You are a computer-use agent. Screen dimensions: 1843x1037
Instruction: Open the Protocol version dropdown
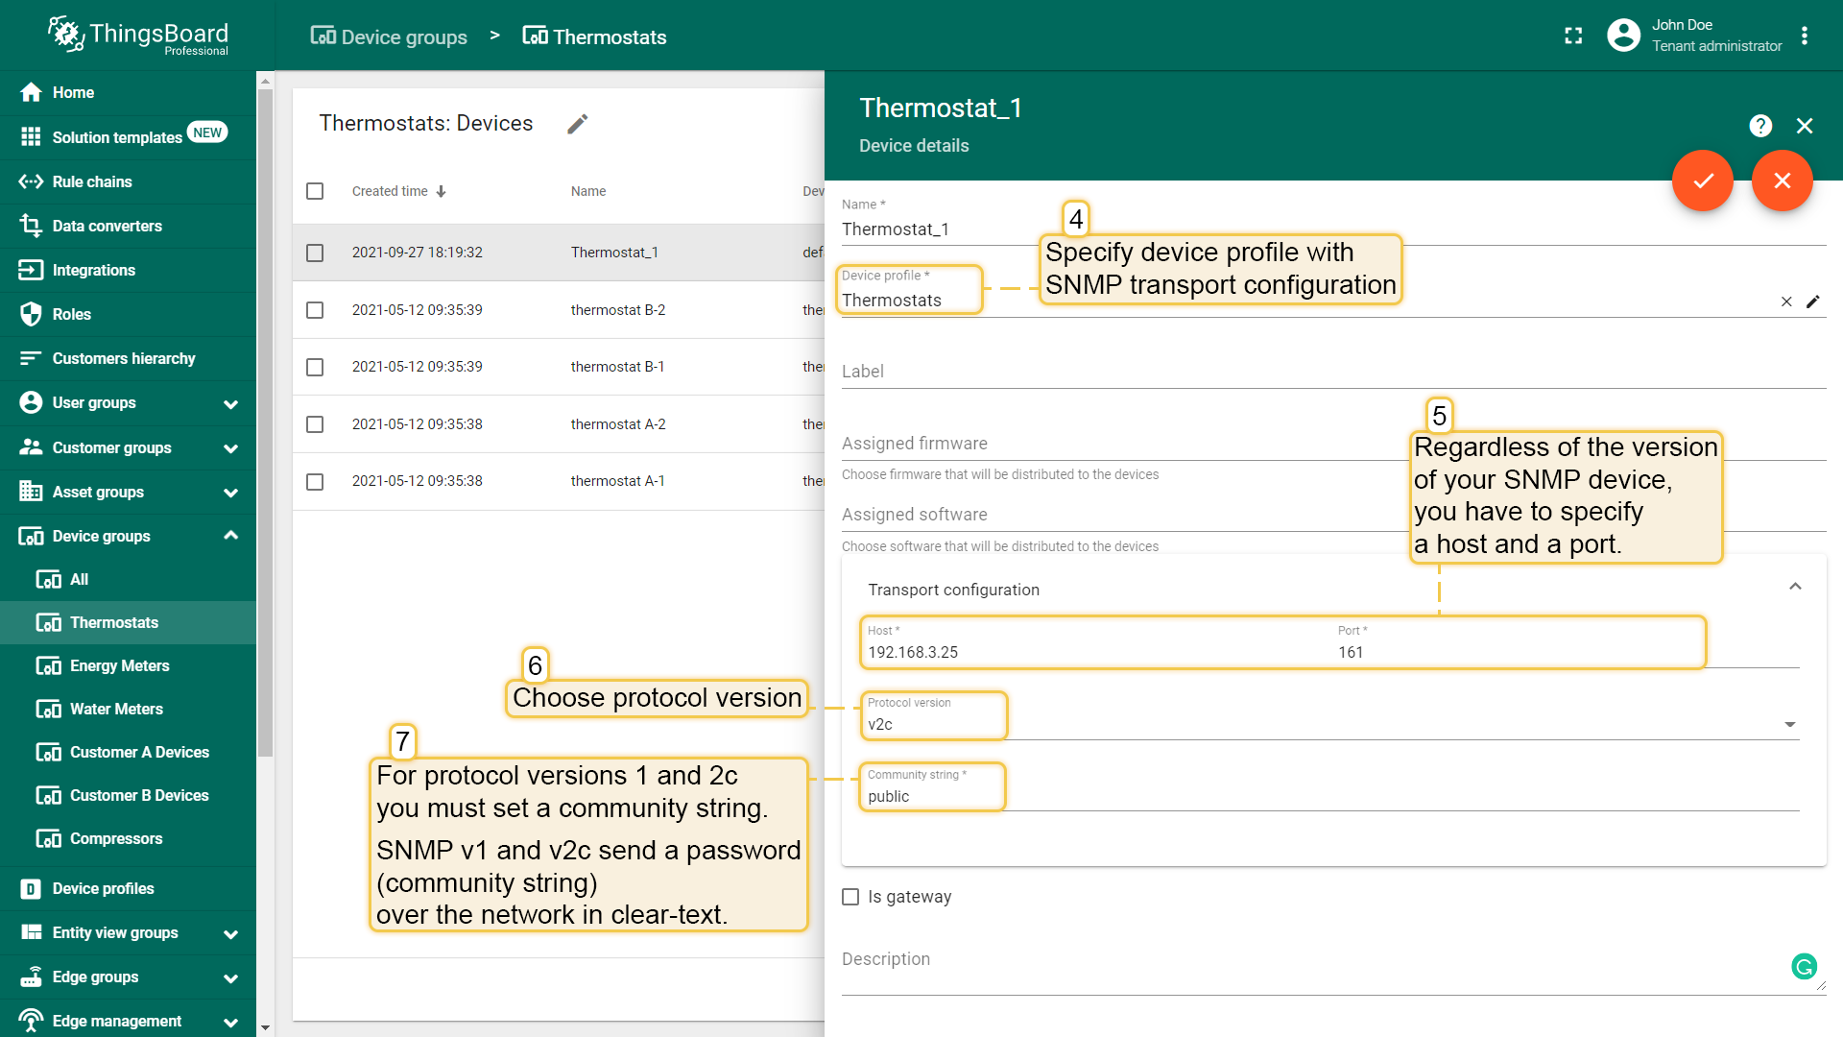click(x=1789, y=724)
